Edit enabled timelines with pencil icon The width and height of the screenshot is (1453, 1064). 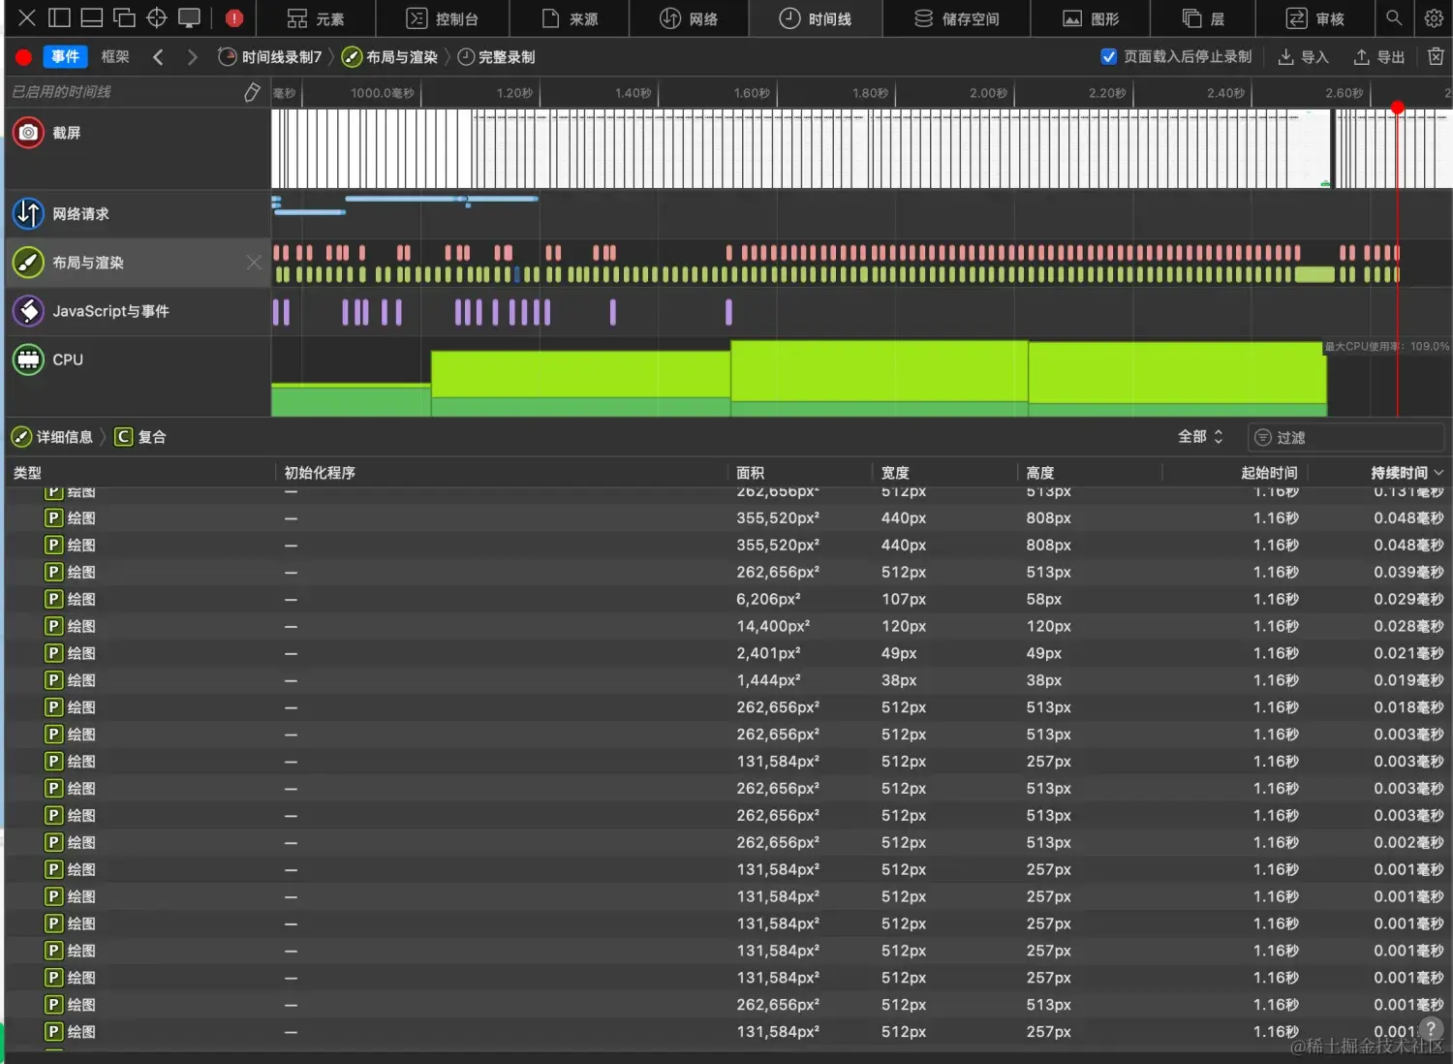252,92
